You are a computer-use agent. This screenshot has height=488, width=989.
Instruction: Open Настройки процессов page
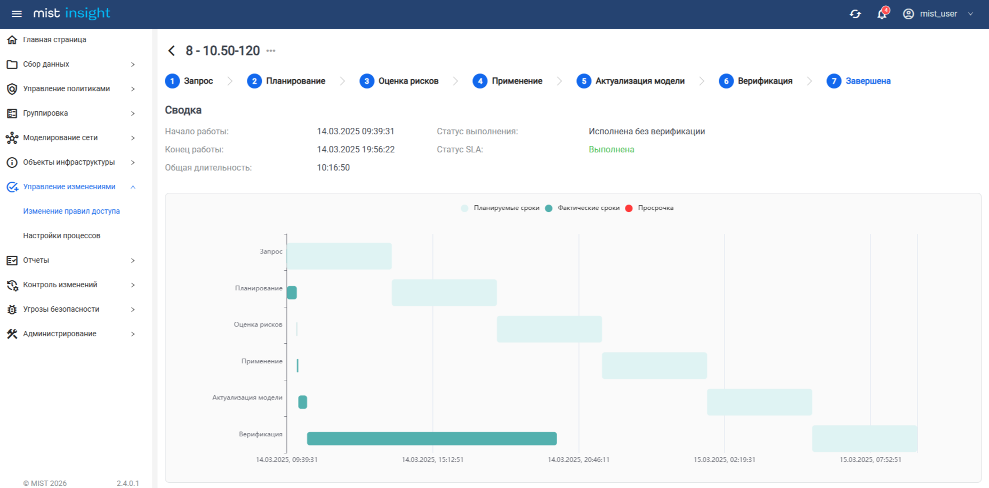point(62,235)
